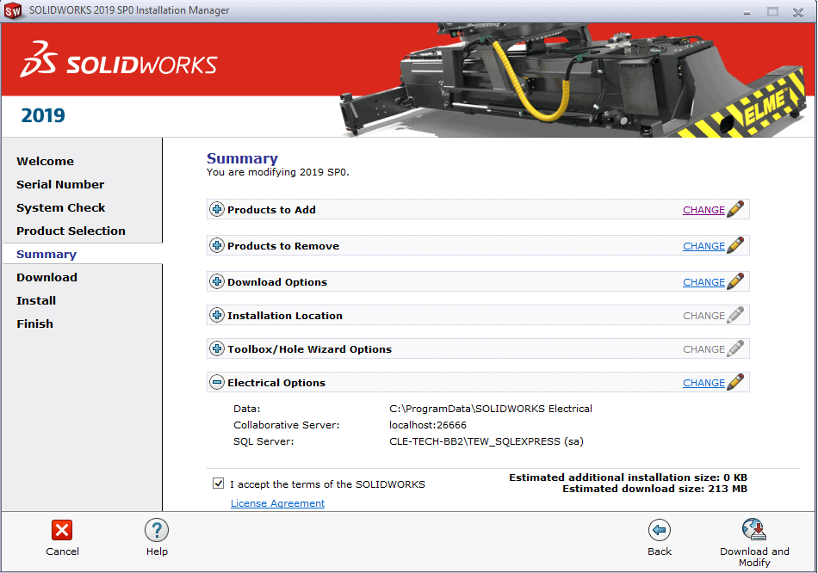Image resolution: width=818 pixels, height=573 pixels.
Task: Select the Install step in sidebar
Action: tap(36, 300)
